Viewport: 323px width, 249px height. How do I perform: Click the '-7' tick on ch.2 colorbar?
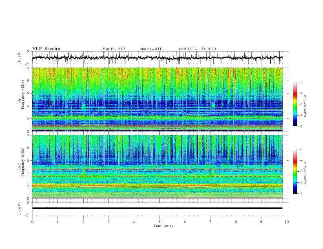[x=301, y=194]
